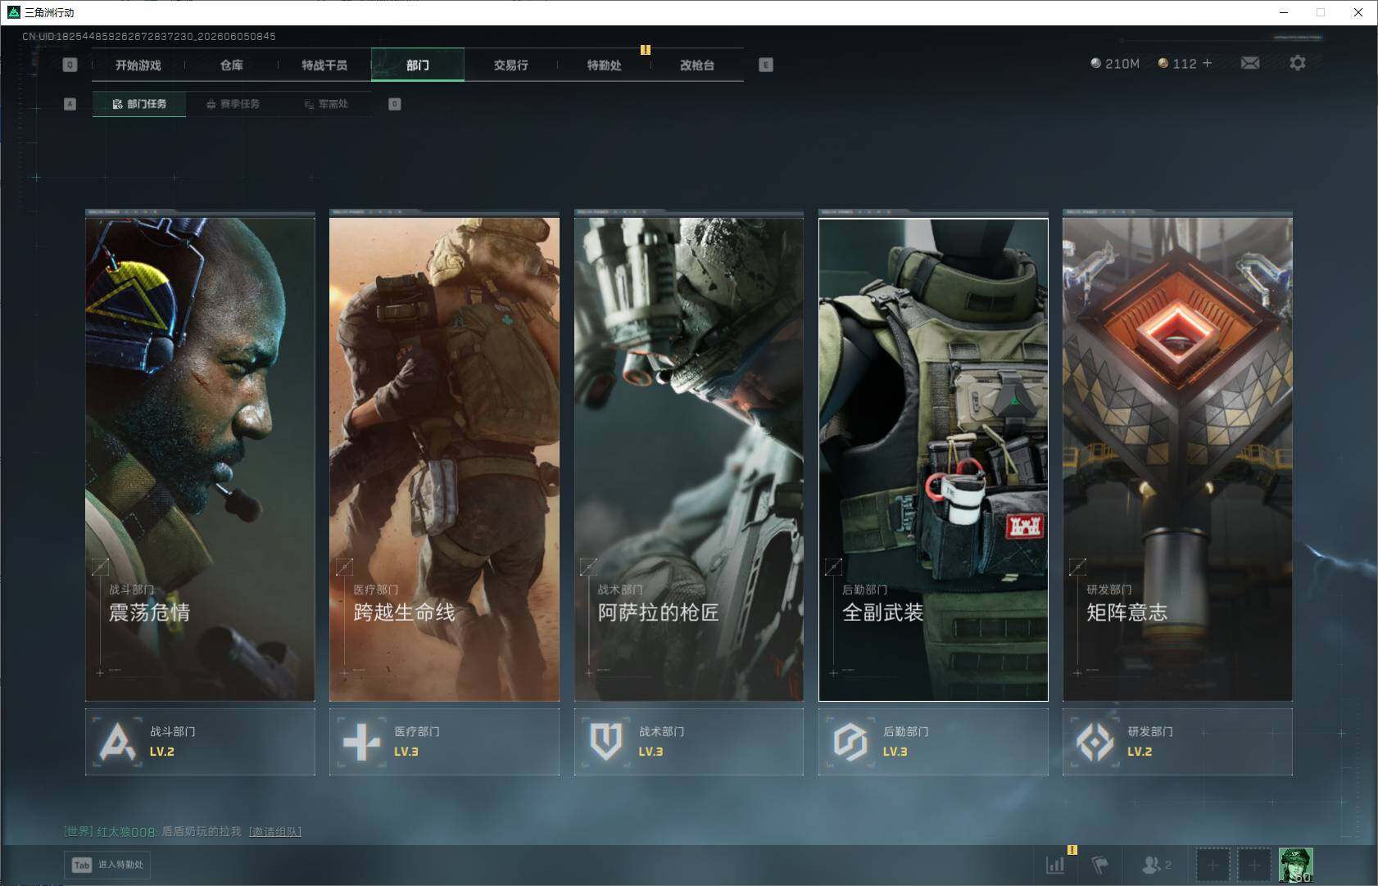Minimize the 三角洲行动 window
Image resolution: width=1378 pixels, height=886 pixels.
pos(1284,12)
